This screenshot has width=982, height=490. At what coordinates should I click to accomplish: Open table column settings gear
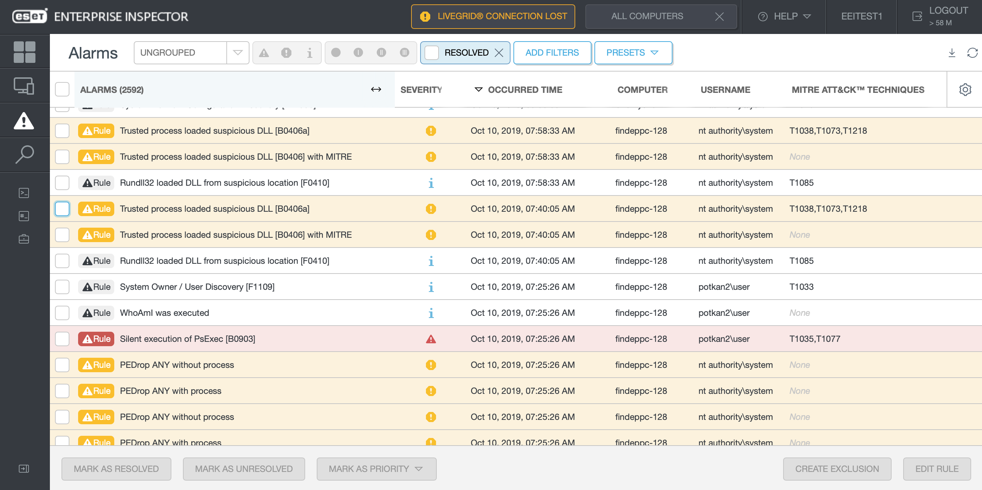point(965,90)
